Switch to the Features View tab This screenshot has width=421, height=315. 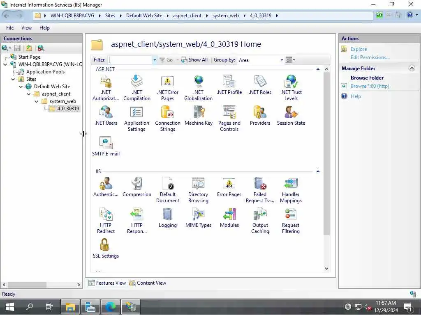(107, 283)
